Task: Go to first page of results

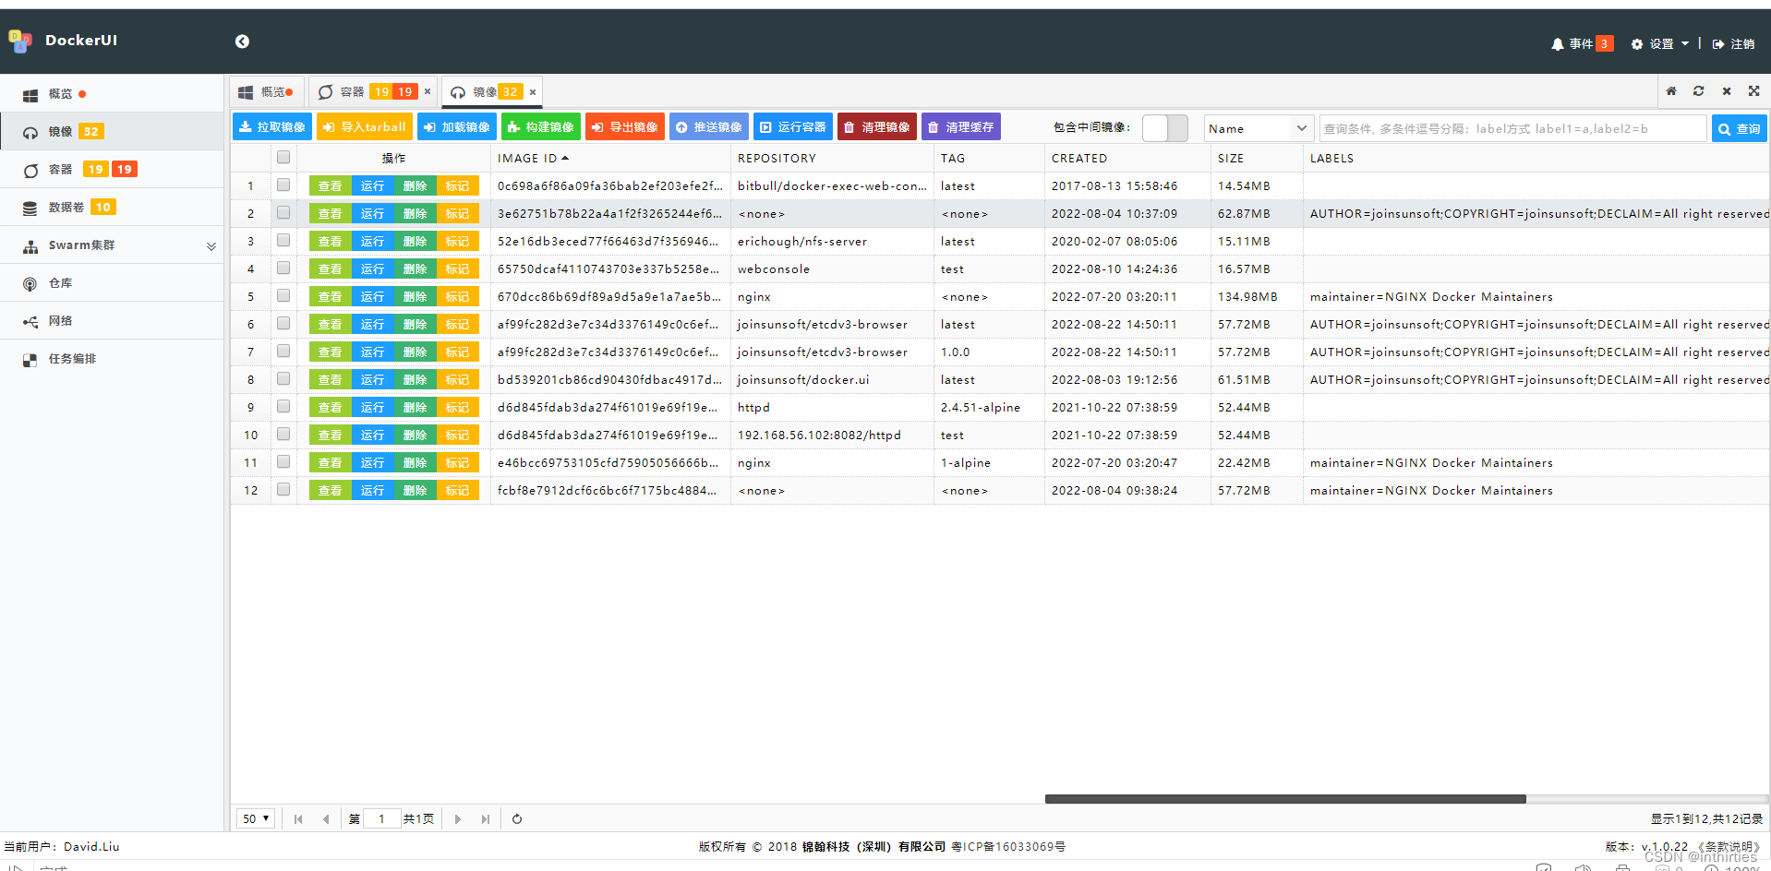Action: coord(298,819)
